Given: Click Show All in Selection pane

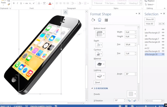Looking at the screenshot, I should coord(150,19).
